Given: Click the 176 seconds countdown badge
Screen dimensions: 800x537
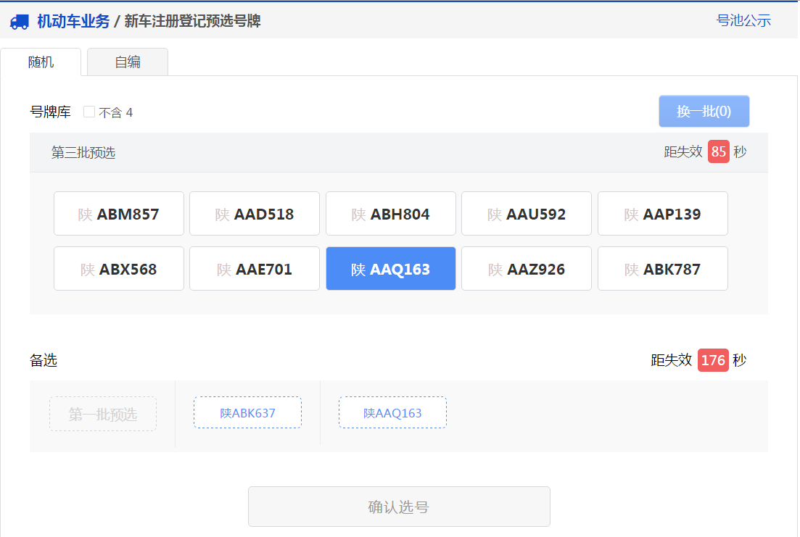Looking at the screenshot, I should click(713, 360).
